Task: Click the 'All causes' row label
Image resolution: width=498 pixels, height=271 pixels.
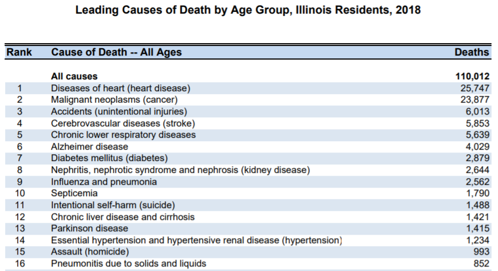Action: point(74,77)
